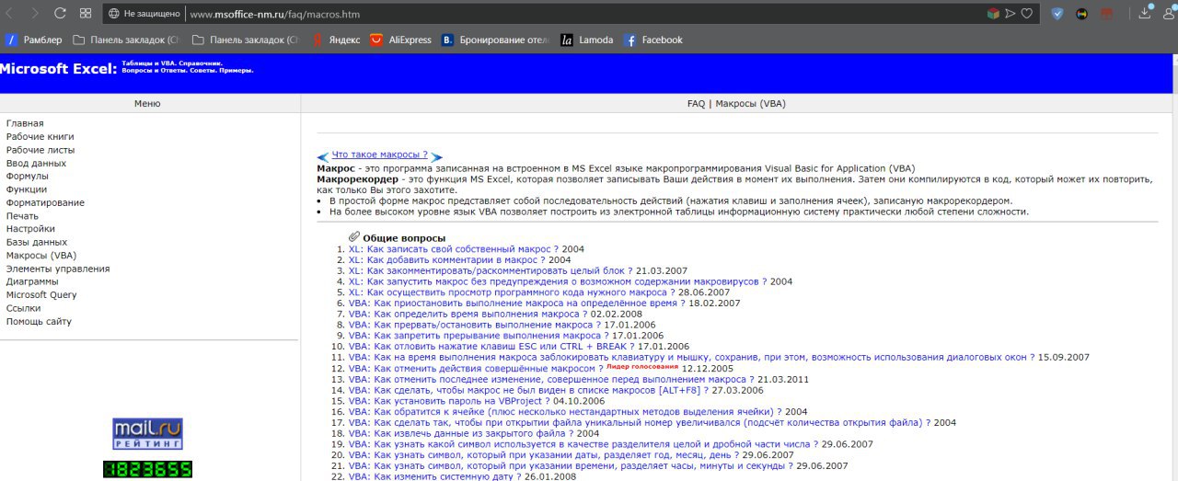Click the Microsoft Excel site header title
Image resolution: width=1178 pixels, height=481 pixels.
tap(59, 69)
